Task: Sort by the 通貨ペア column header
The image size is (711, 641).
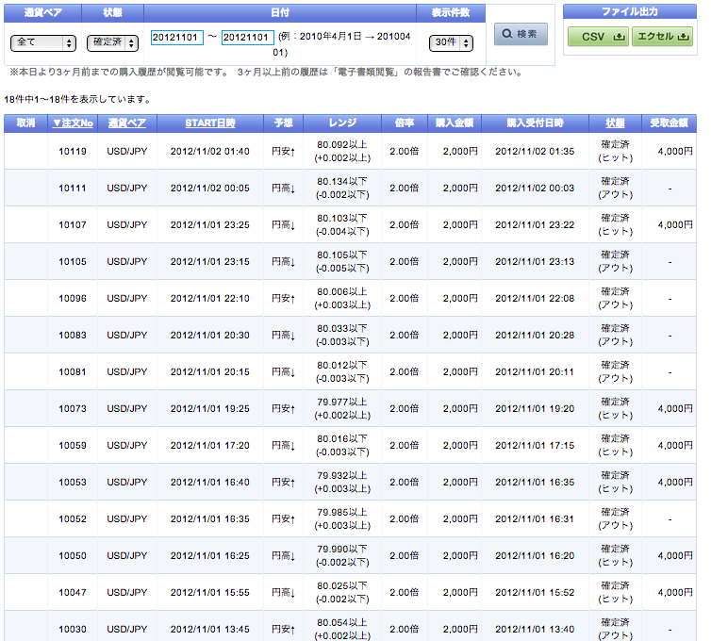Action: (x=126, y=123)
